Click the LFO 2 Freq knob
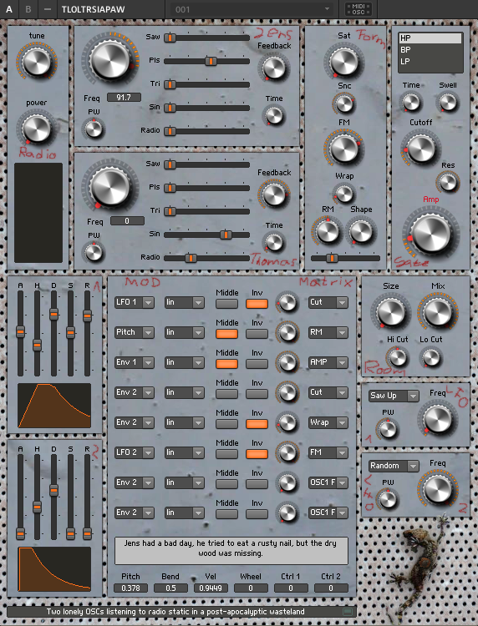This screenshot has height=626, width=478. pyautogui.click(x=437, y=488)
